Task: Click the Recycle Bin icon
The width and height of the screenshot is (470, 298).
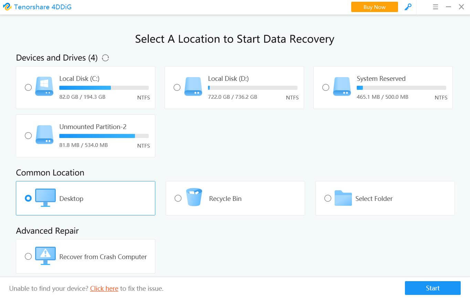Action: [x=194, y=197]
